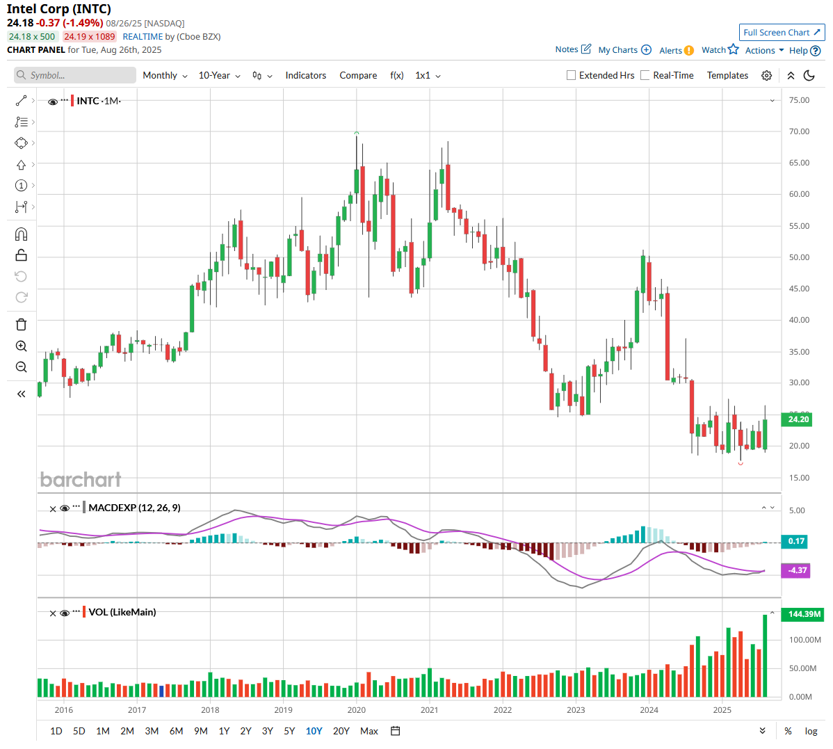Click the Full Screen Chart button
The width and height of the screenshot is (833, 749).
click(782, 33)
